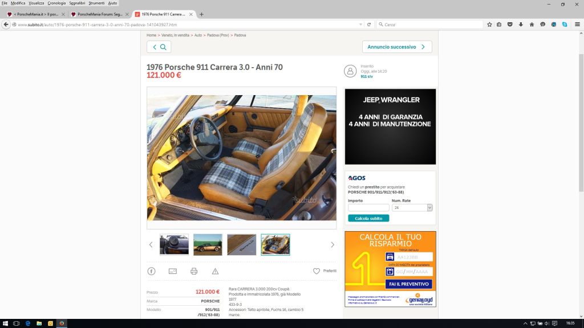Click the Skype icon in the toolbar

pos(565,24)
